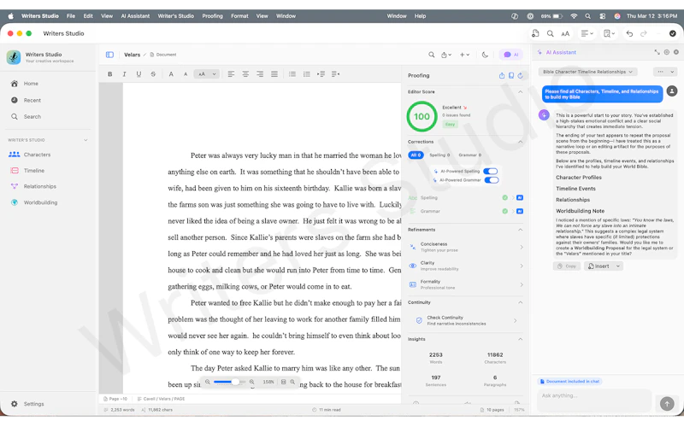Open the AI Assistant menu bar item
684x427 pixels.
pos(135,16)
